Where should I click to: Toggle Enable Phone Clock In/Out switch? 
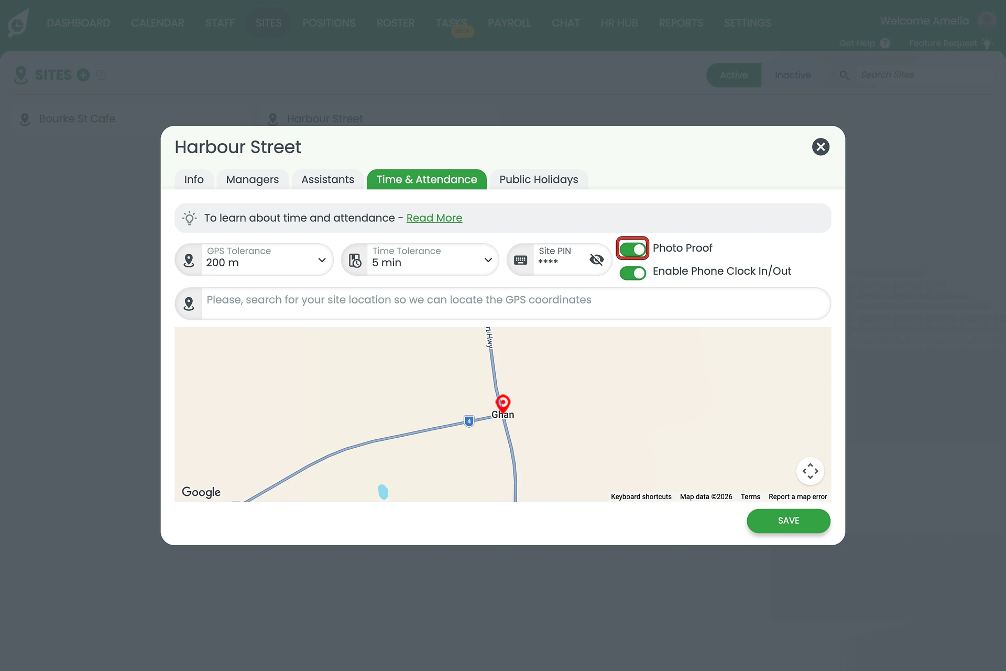pyautogui.click(x=632, y=273)
